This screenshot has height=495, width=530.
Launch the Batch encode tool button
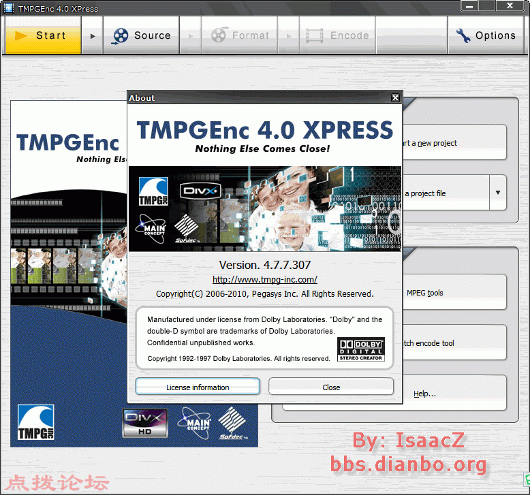(x=454, y=342)
